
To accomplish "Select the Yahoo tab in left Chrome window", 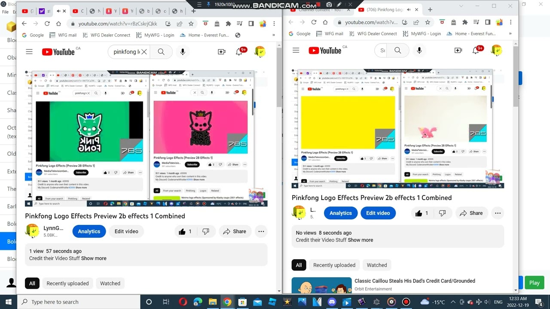I will [x=43, y=11].
